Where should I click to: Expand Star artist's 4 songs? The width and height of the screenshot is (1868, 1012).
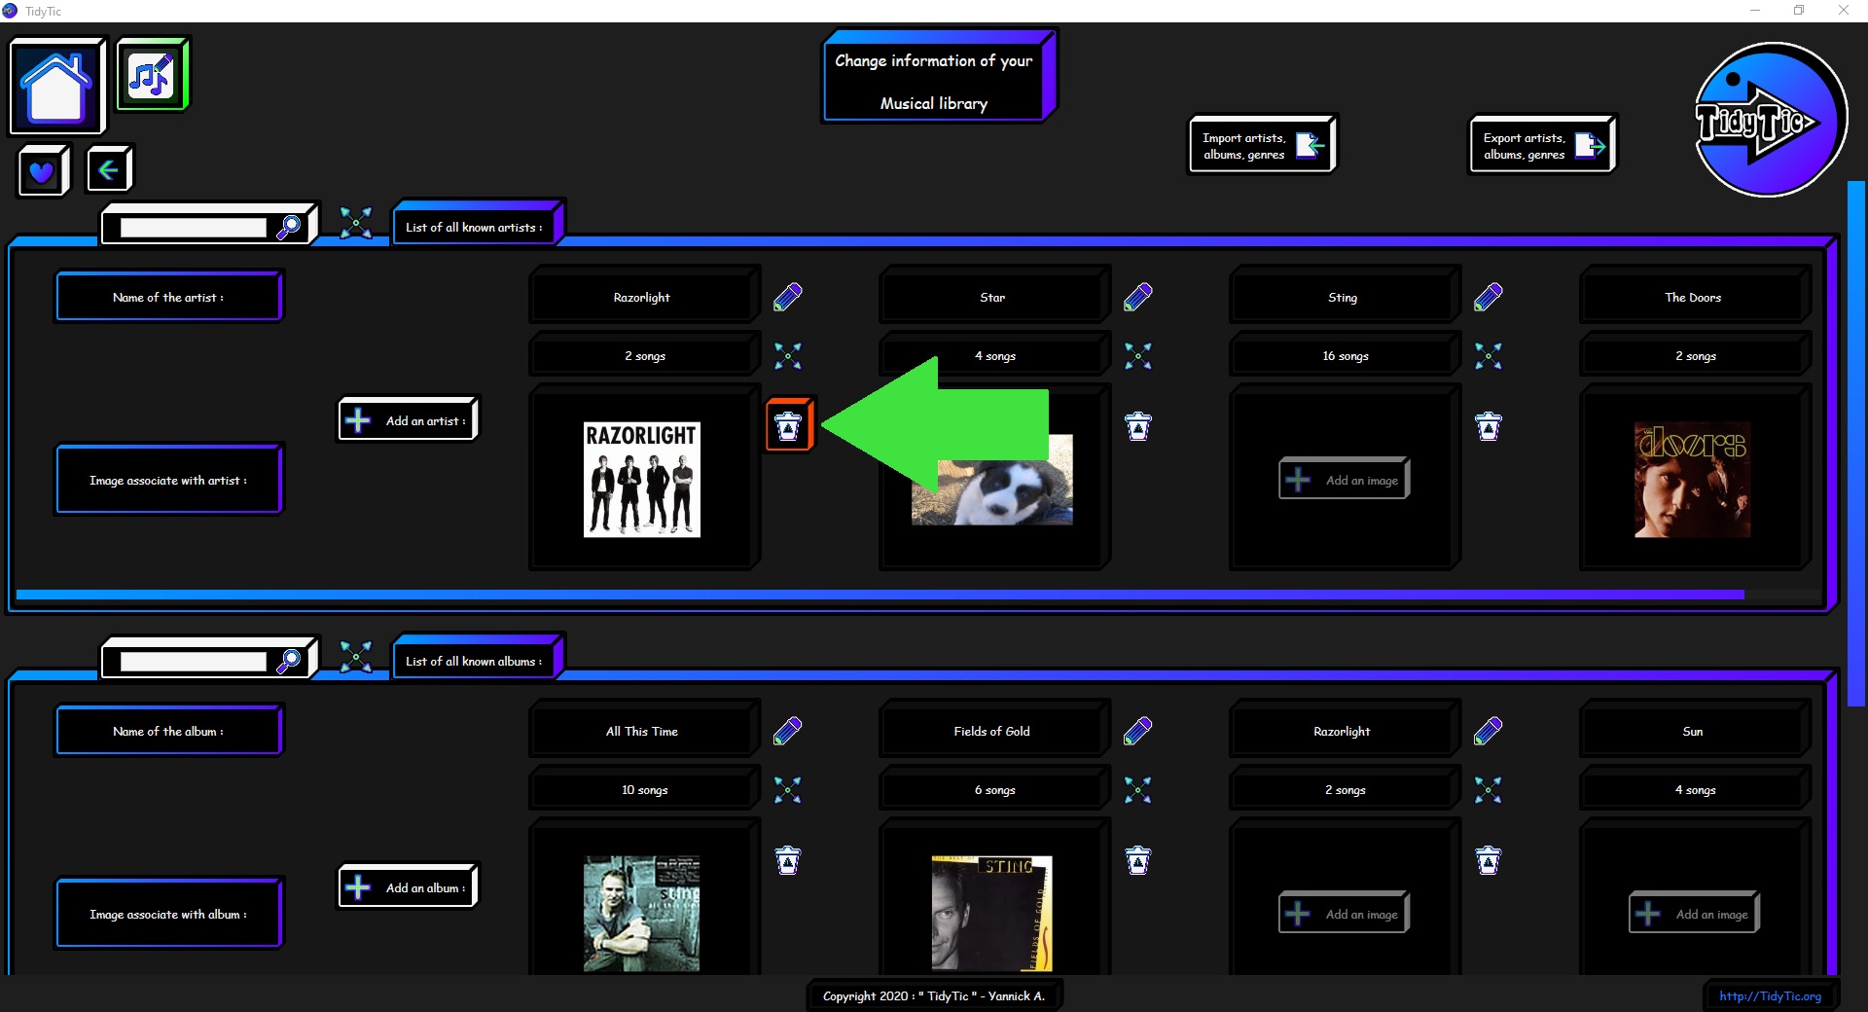click(x=1138, y=356)
